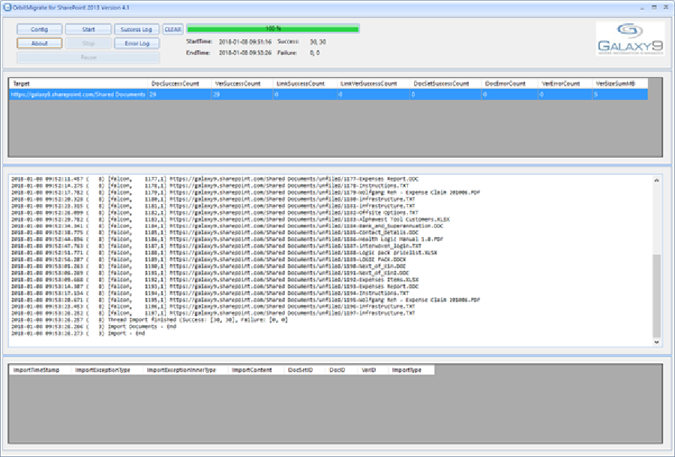This screenshot has width=675, height=457.
Task: Click the OrbitMigrate app icon in title bar
Action: coord(7,8)
